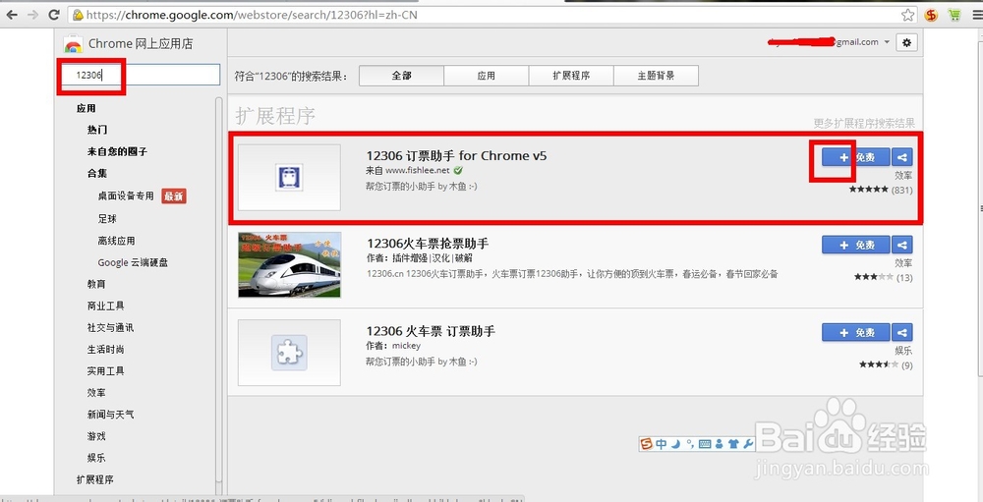
Task: Open 足球 collection in sidebar
Action: point(107,219)
